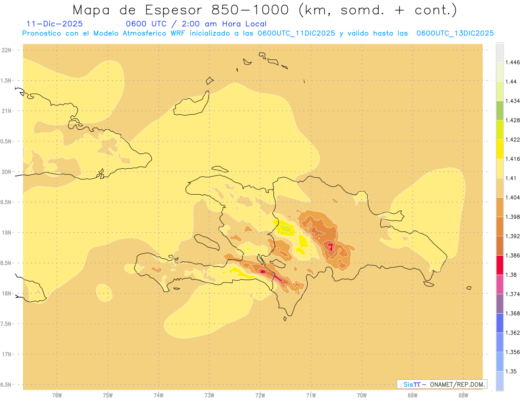Click the 22N latitude label

coord(7,50)
